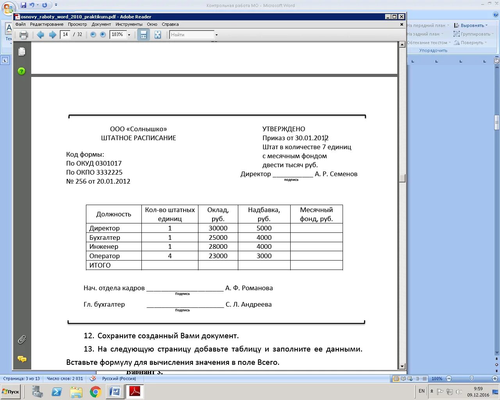Open the Comments panel in Reader sidebar
Viewport: 500px width, 400px height.
click(22, 359)
